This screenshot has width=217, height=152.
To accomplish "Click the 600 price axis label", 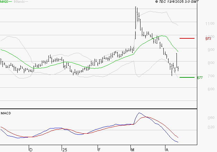I will coord(211,89).
